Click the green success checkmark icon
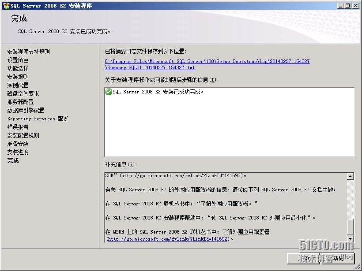 click(x=109, y=92)
